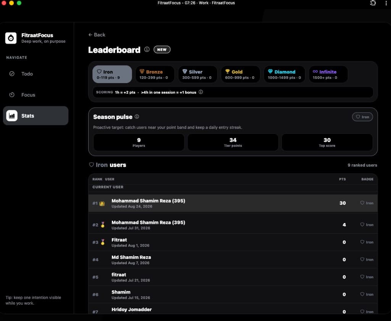Open the extensions puzzle icon in title bar
Viewport: 391px width, 321px height.
373,3
